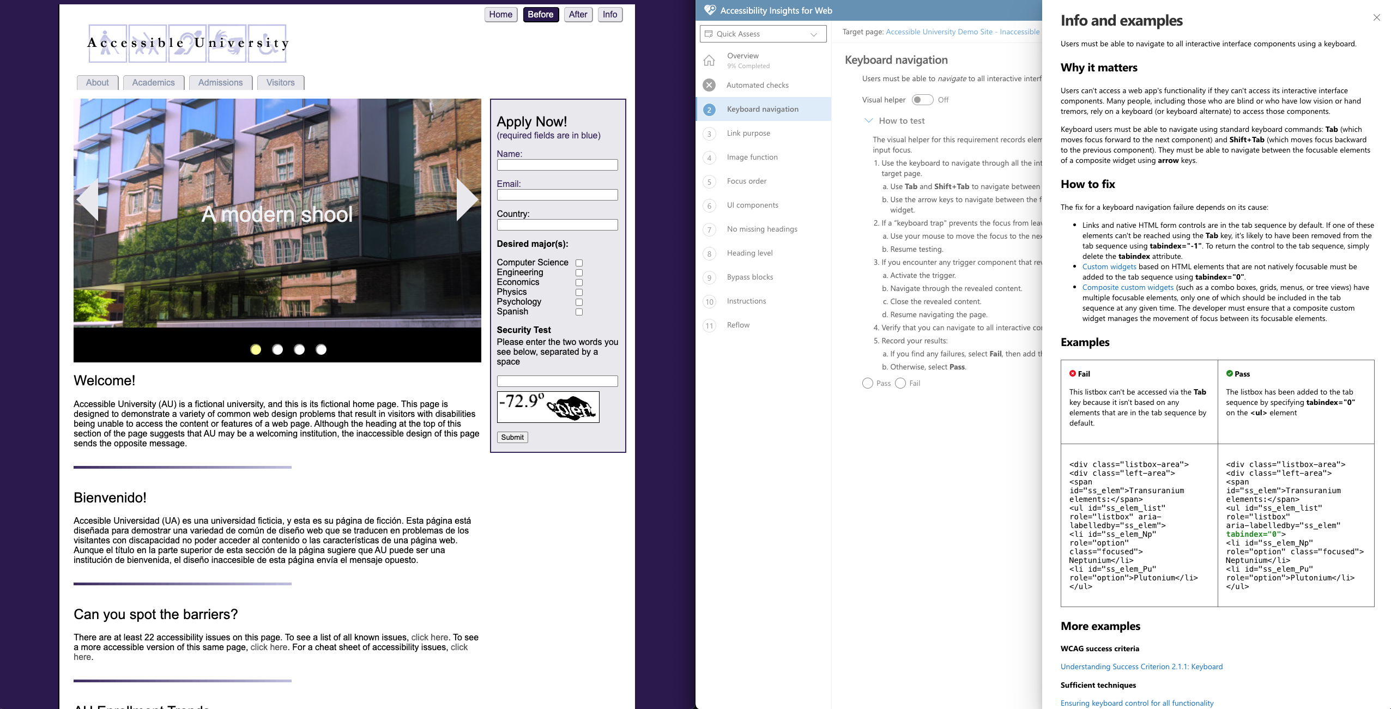Select the fourth carousel slide dot
Image resolution: width=1391 pixels, height=709 pixels.
[x=321, y=349]
